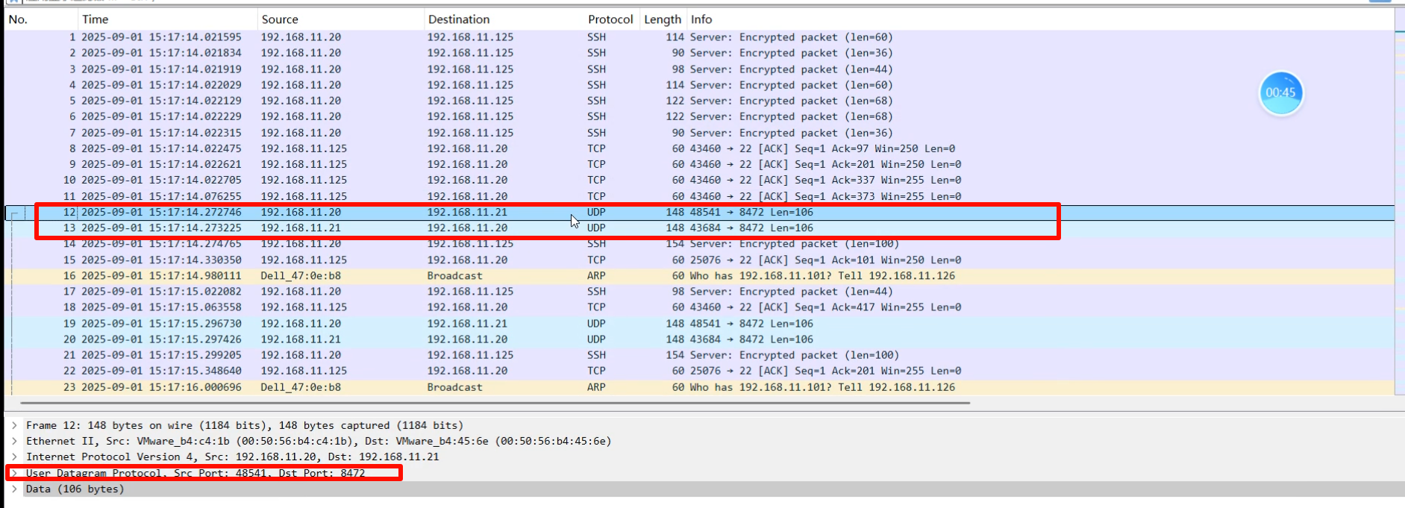Select packet 1 SSH encrypted packet row
Image resolution: width=1405 pixels, height=508 pixels.
448,37
